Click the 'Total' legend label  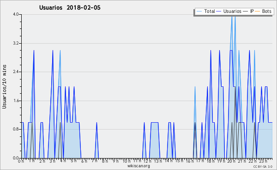pyautogui.click(x=210, y=11)
